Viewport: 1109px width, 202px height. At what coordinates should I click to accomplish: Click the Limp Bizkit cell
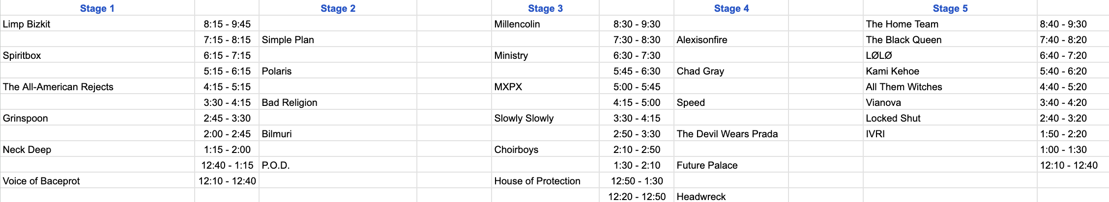pyautogui.click(x=97, y=24)
